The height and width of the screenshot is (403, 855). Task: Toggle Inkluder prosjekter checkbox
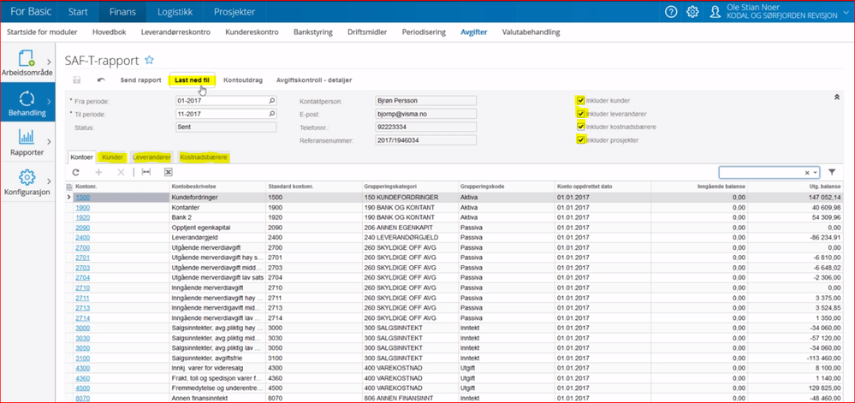(581, 139)
